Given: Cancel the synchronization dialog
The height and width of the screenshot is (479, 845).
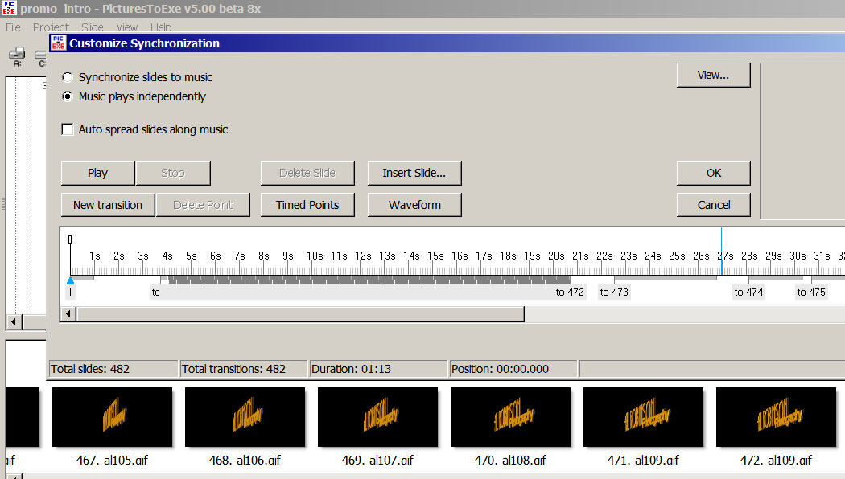Looking at the screenshot, I should click(714, 205).
